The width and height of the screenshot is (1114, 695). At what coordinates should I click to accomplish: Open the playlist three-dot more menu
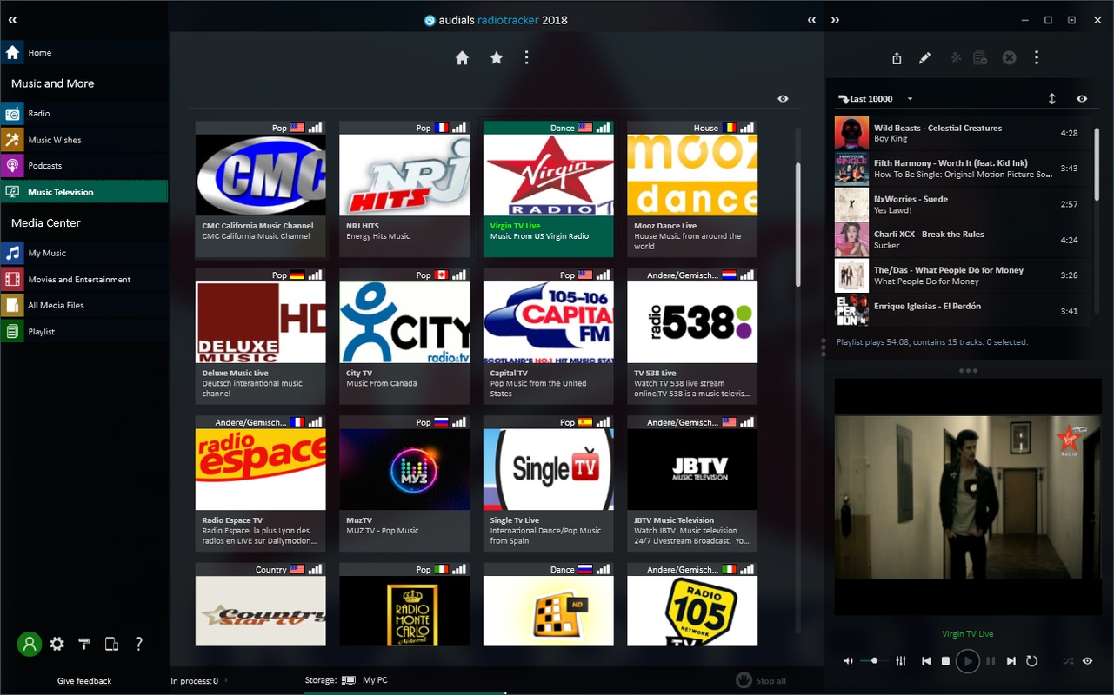pyautogui.click(x=1037, y=58)
